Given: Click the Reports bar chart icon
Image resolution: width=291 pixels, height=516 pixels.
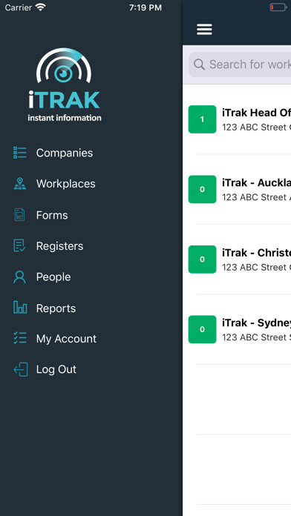Looking at the screenshot, I should pyautogui.click(x=20, y=308).
